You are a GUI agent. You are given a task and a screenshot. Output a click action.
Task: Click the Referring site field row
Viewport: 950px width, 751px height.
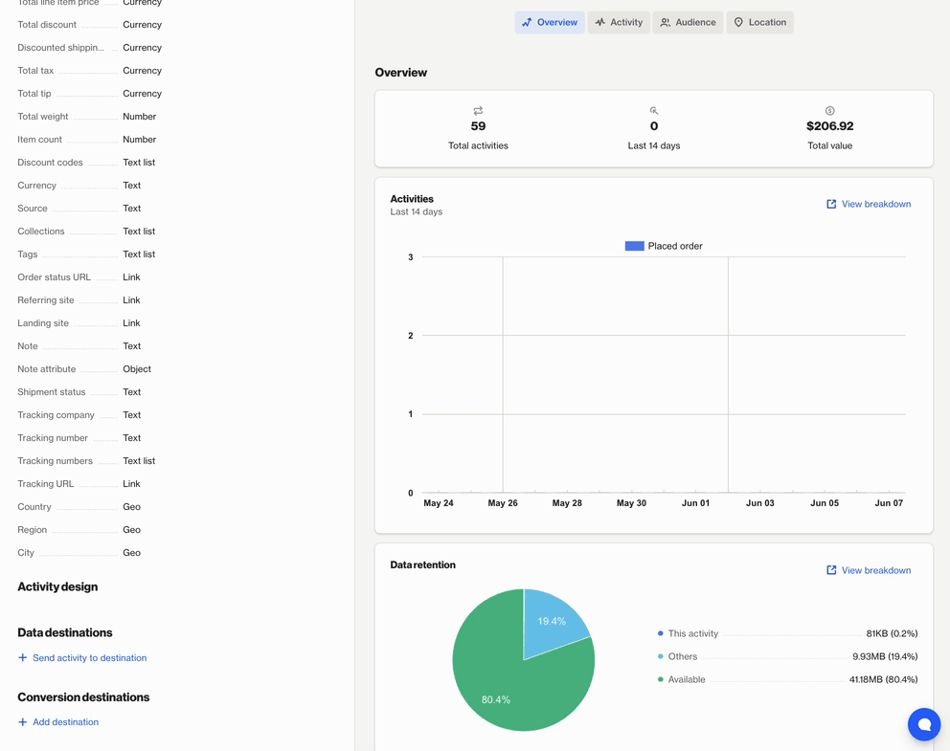coord(79,300)
